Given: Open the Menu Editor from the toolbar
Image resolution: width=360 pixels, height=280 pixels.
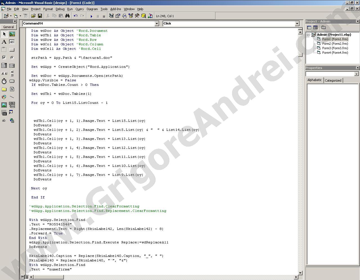Looking at the screenshot, I should [25, 16].
